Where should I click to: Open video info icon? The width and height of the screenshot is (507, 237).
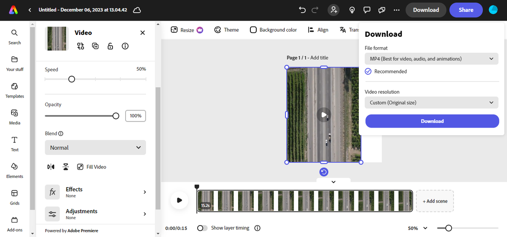click(125, 46)
